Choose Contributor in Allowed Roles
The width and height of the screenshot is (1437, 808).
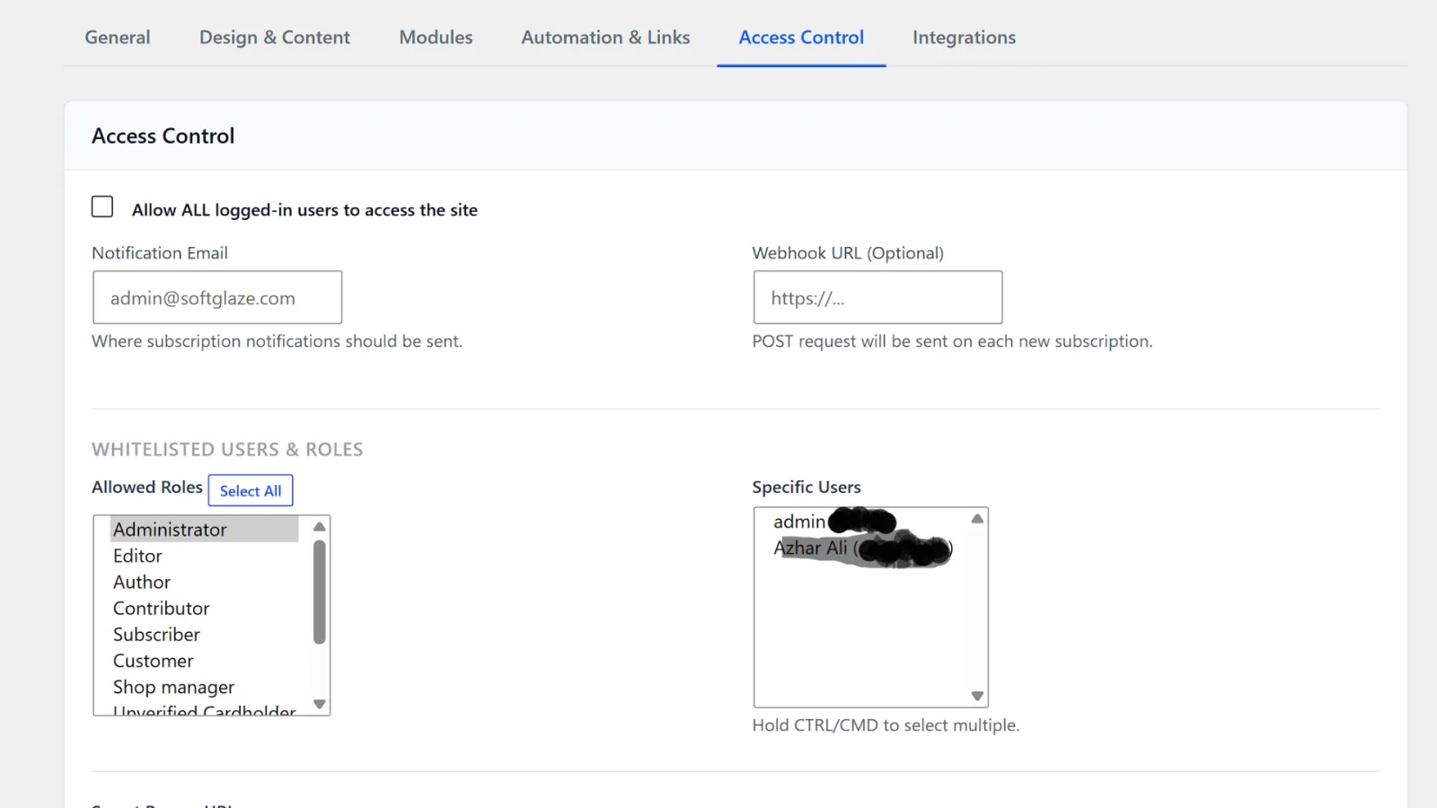(x=204, y=608)
